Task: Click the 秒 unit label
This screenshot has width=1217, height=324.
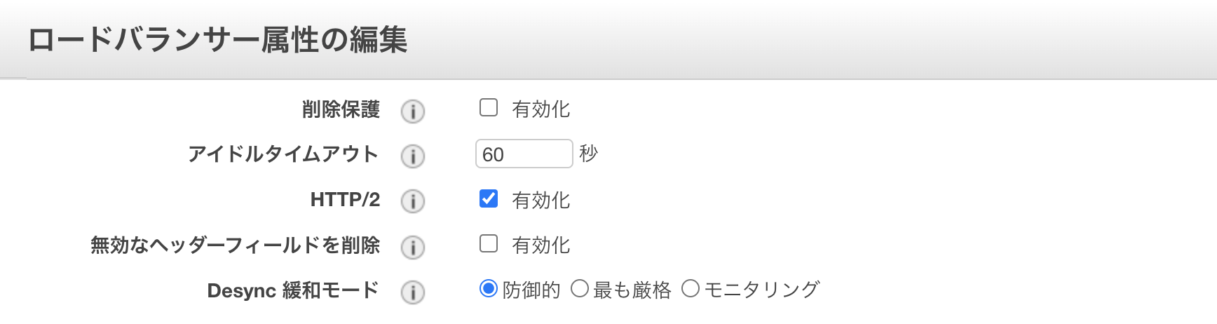Action: [588, 153]
